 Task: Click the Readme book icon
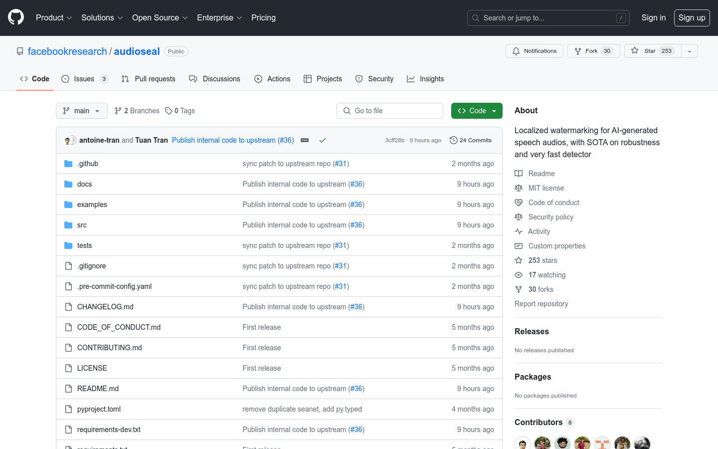[x=519, y=174]
